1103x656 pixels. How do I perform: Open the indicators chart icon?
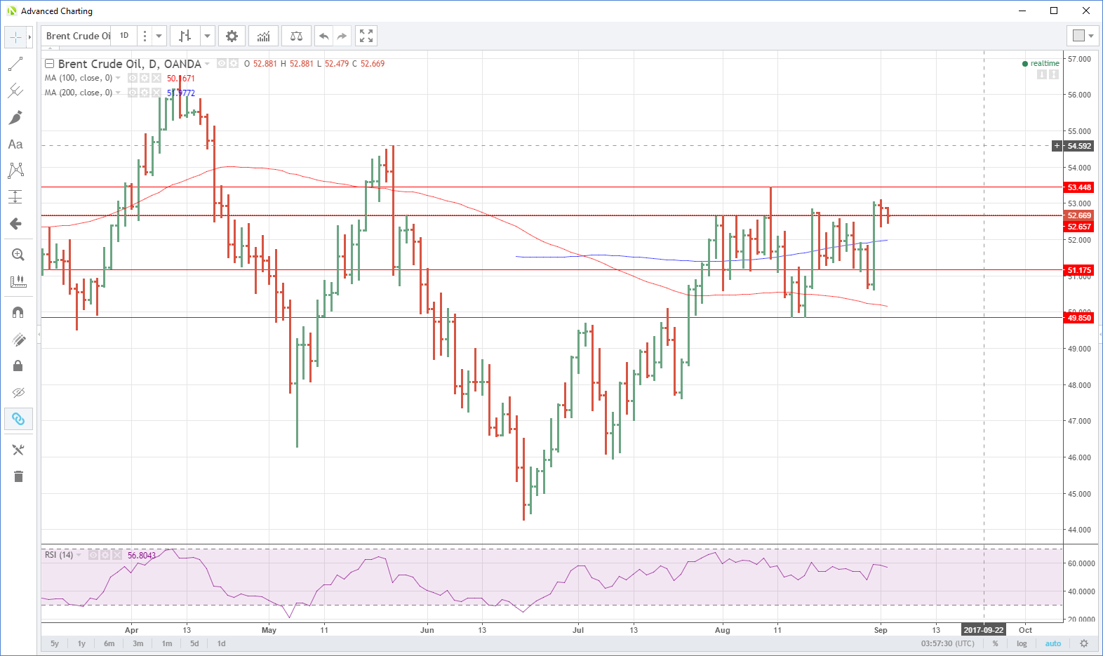(x=263, y=36)
